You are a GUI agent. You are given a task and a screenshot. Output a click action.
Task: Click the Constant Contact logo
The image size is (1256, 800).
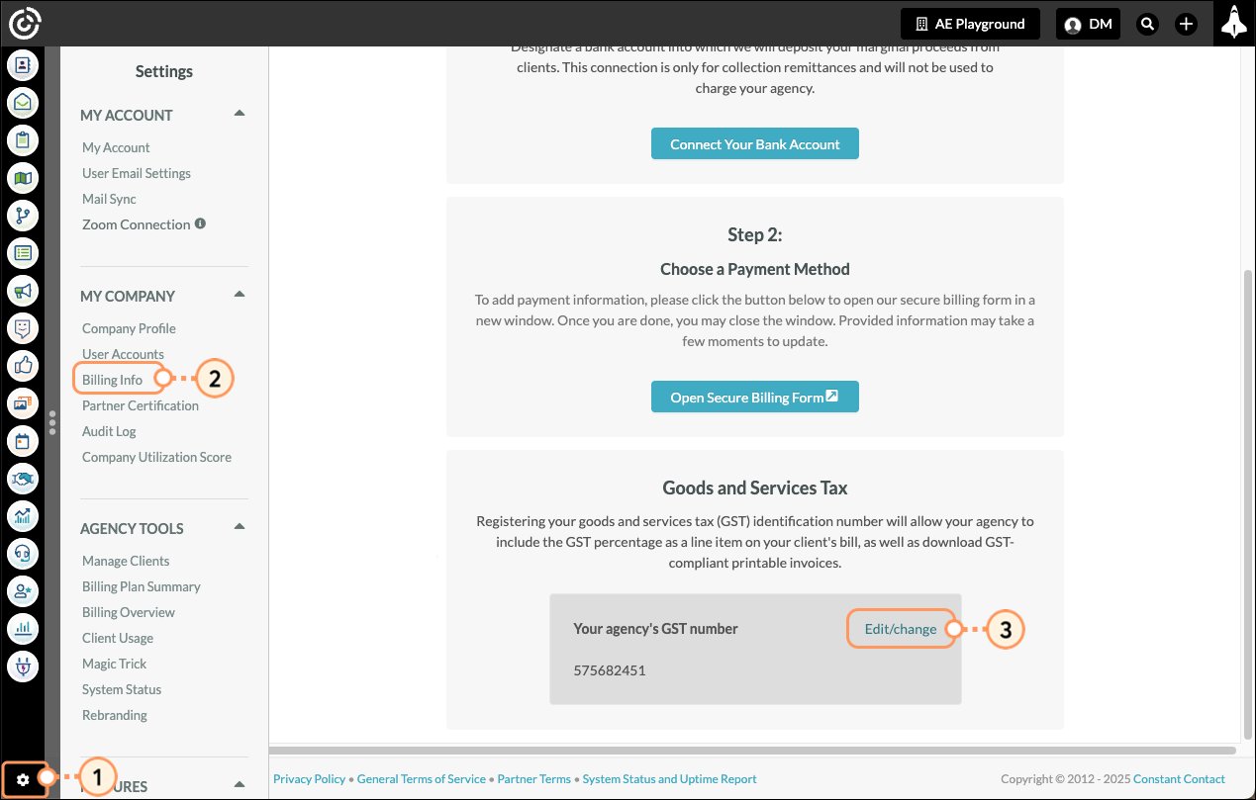pyautogui.click(x=25, y=23)
